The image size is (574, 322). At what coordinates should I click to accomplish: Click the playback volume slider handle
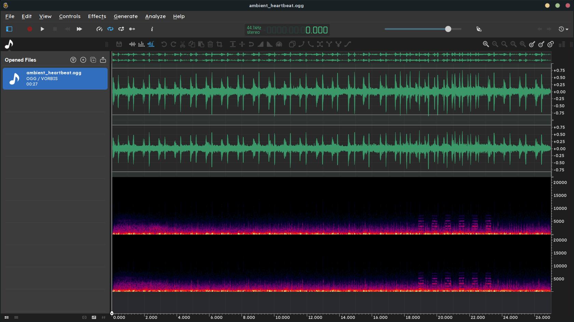(448, 29)
